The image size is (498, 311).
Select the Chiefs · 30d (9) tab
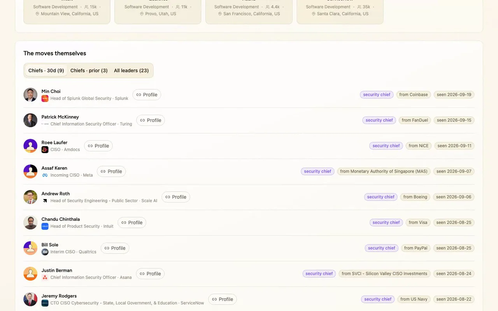coord(46,70)
